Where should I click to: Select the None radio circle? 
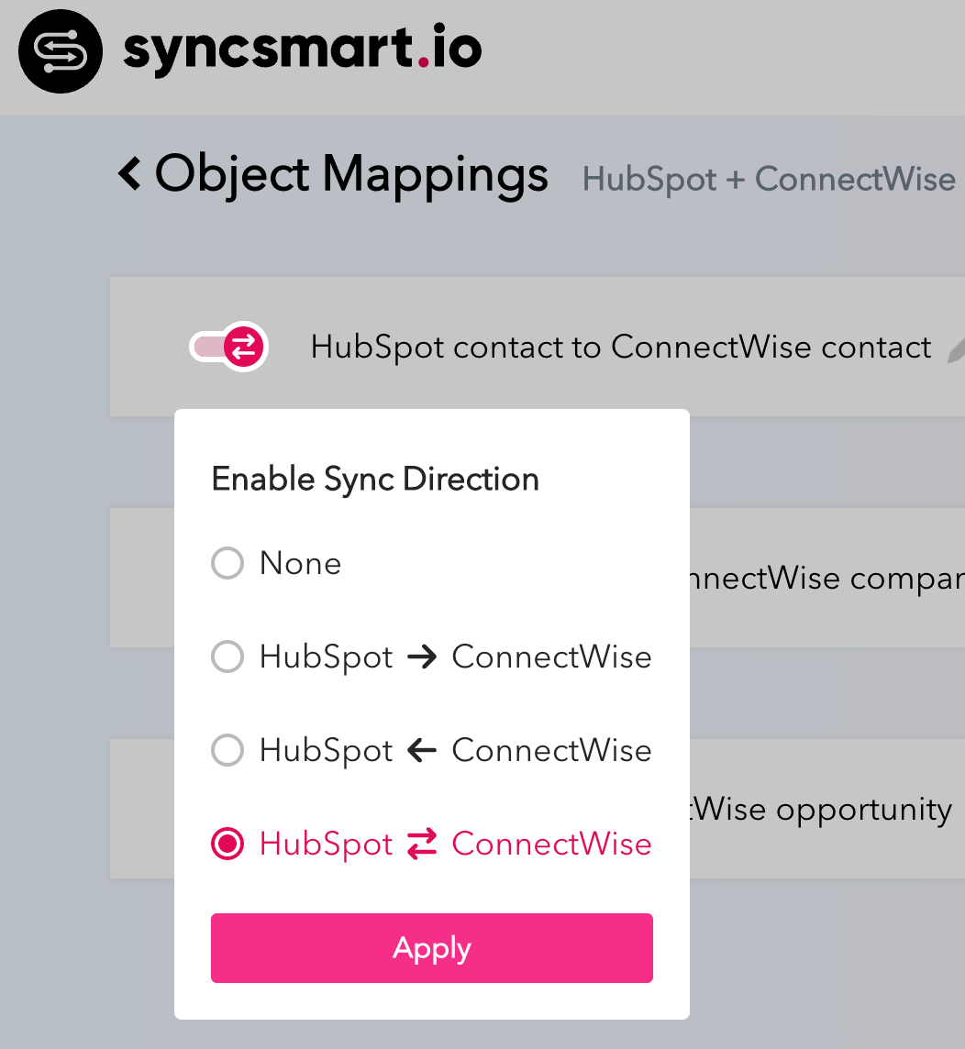click(227, 563)
